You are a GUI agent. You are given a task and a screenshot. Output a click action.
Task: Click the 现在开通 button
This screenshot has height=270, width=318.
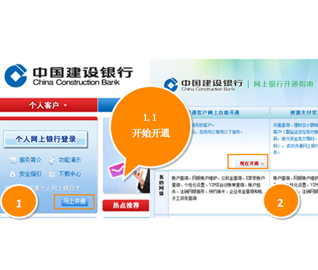250,164
